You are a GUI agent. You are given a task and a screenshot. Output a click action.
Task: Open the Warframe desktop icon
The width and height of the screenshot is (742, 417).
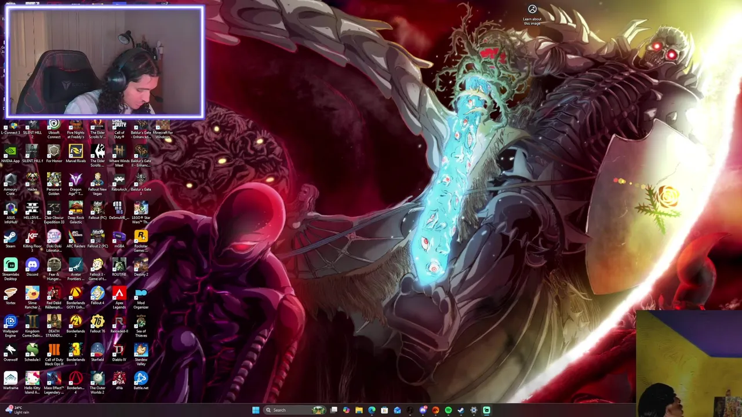coord(10,381)
